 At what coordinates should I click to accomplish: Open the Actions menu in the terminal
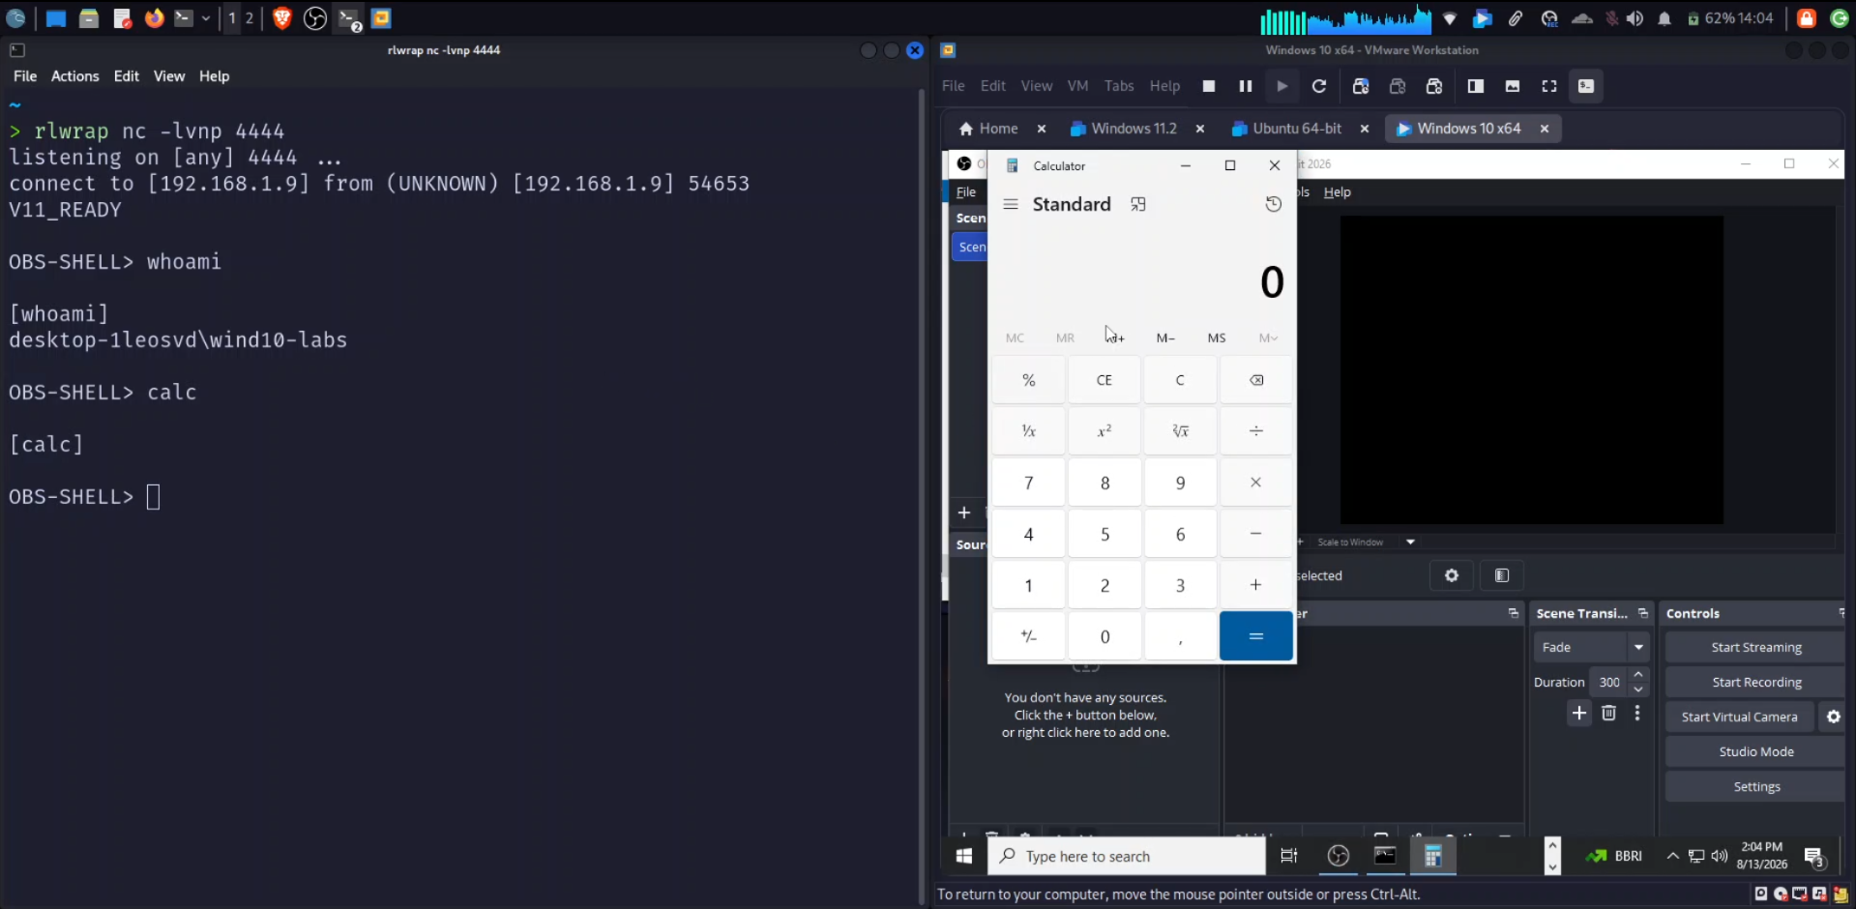74,76
